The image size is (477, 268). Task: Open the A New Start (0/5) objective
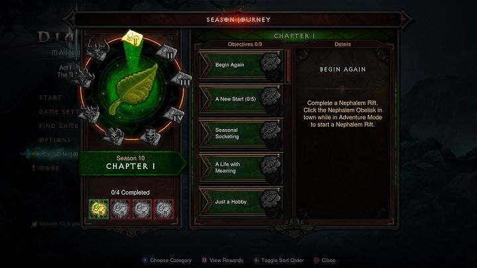point(241,99)
